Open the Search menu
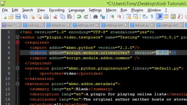This screenshot has width=187, height=105. coord(27,10)
